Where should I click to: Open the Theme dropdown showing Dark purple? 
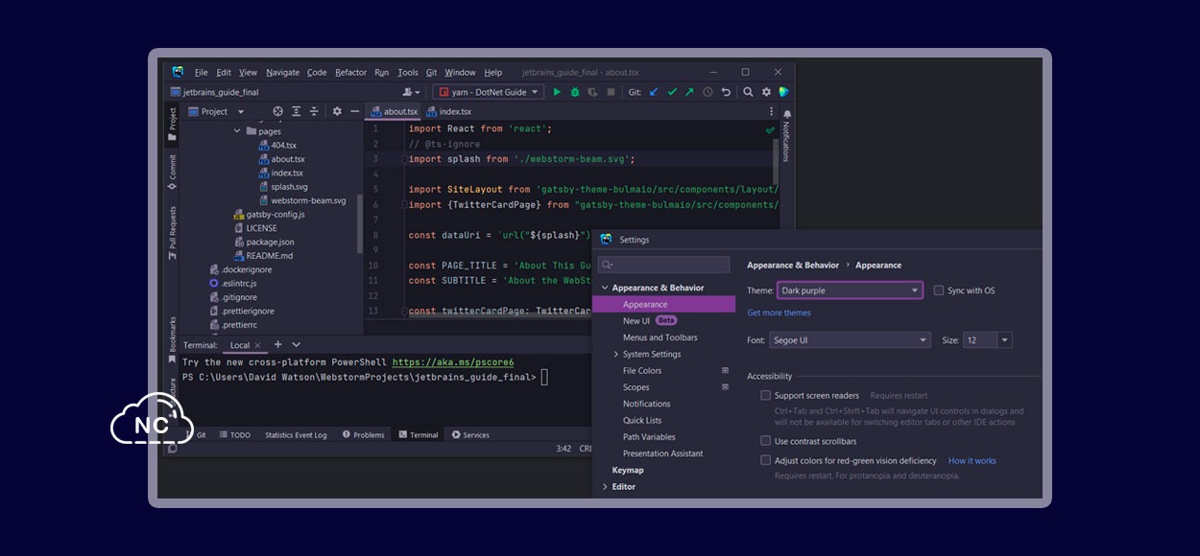(x=850, y=290)
